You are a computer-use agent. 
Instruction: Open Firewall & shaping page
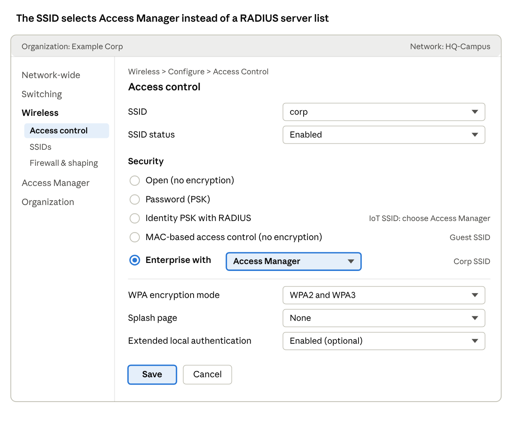point(64,163)
